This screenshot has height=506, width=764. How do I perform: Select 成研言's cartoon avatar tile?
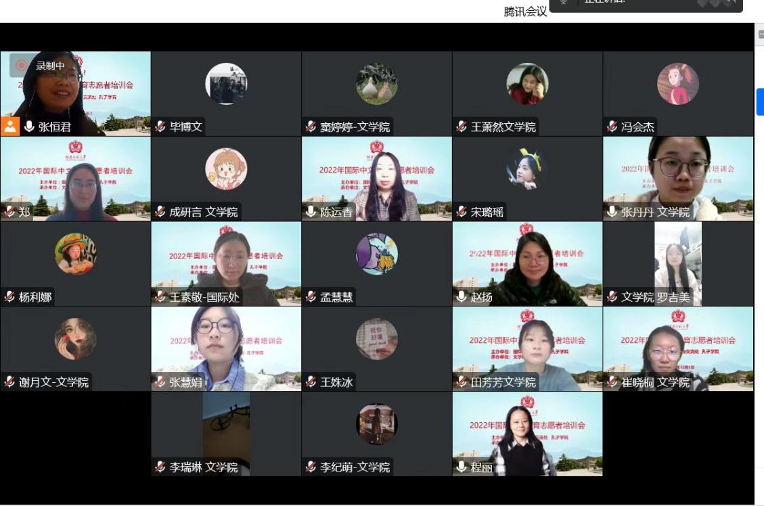pos(226,169)
